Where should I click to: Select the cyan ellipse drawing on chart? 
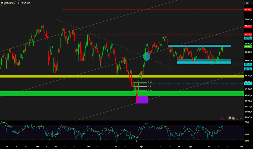click(147, 56)
